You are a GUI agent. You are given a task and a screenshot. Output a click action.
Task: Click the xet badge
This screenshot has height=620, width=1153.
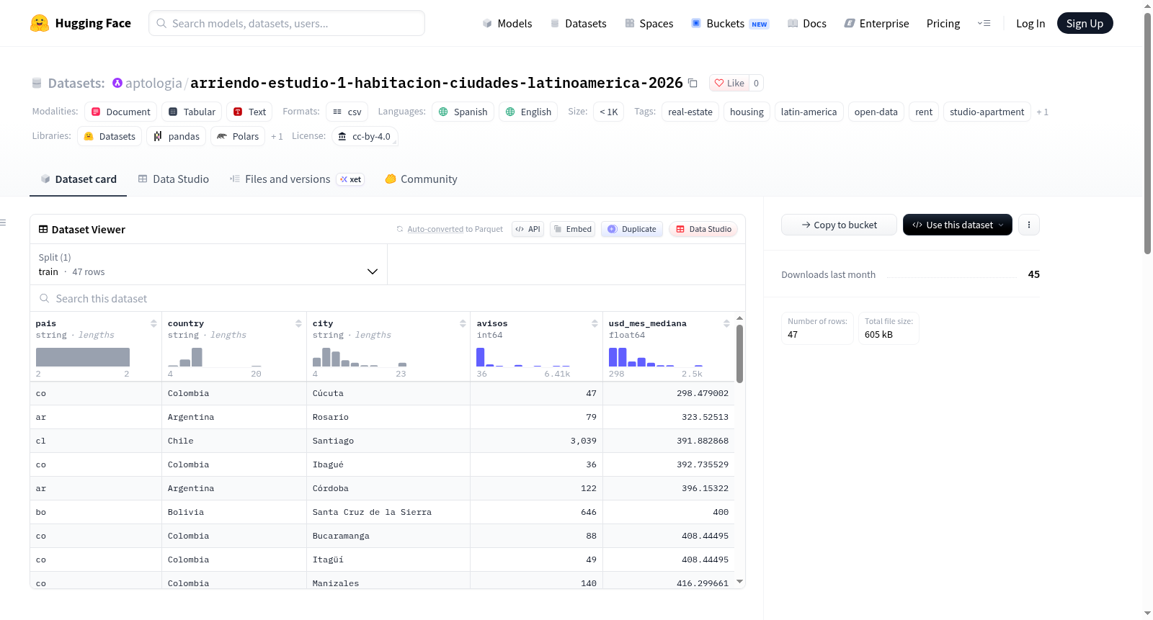coord(350,179)
